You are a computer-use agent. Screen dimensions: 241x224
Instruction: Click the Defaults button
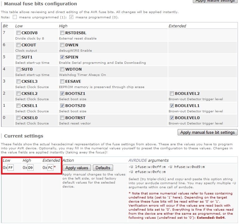coord(103,168)
